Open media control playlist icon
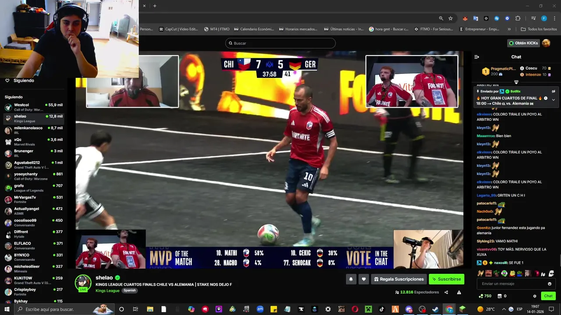The height and width of the screenshot is (315, 561). click(533, 18)
